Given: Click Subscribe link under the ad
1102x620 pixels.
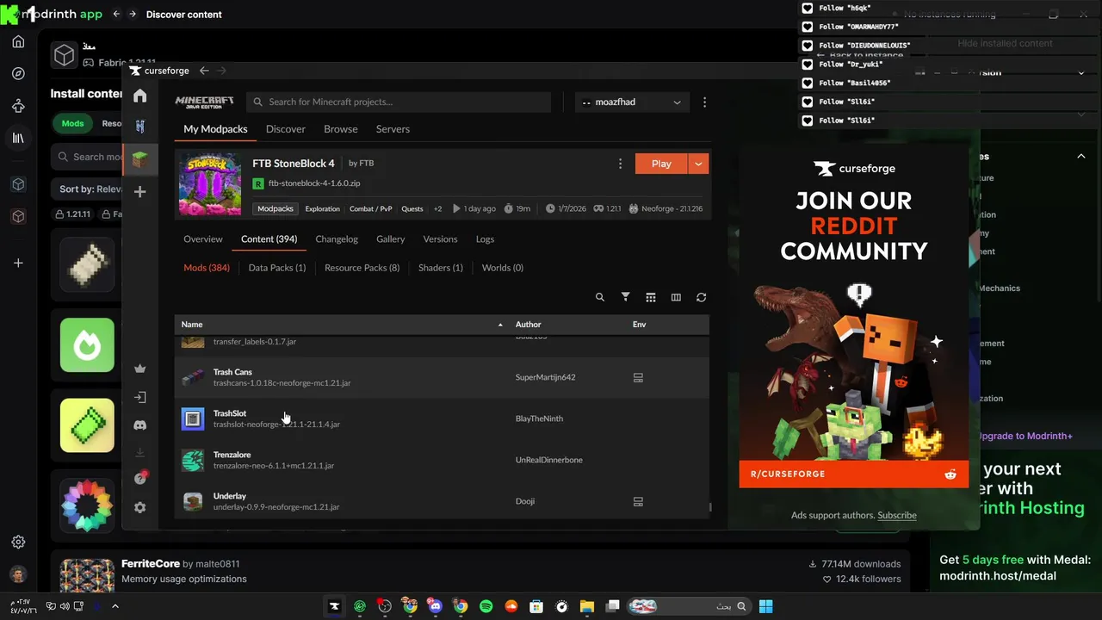Looking at the screenshot, I should (897, 515).
